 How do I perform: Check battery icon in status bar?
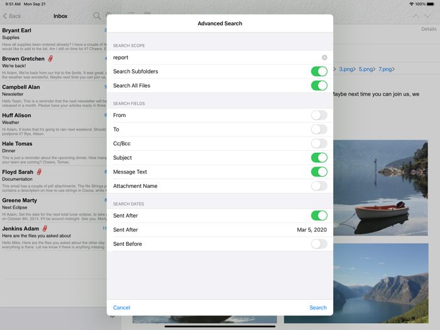(431, 4)
